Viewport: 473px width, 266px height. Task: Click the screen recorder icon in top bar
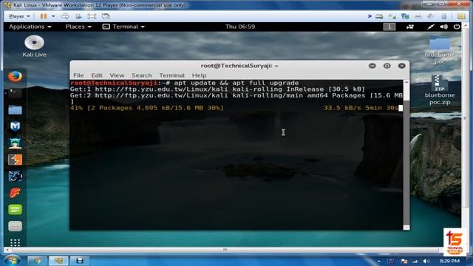(x=409, y=27)
